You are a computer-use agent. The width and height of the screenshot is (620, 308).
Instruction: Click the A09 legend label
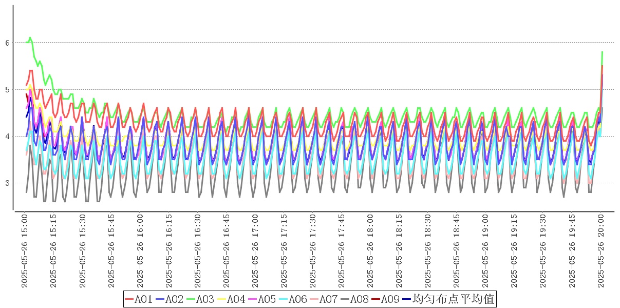(390, 299)
